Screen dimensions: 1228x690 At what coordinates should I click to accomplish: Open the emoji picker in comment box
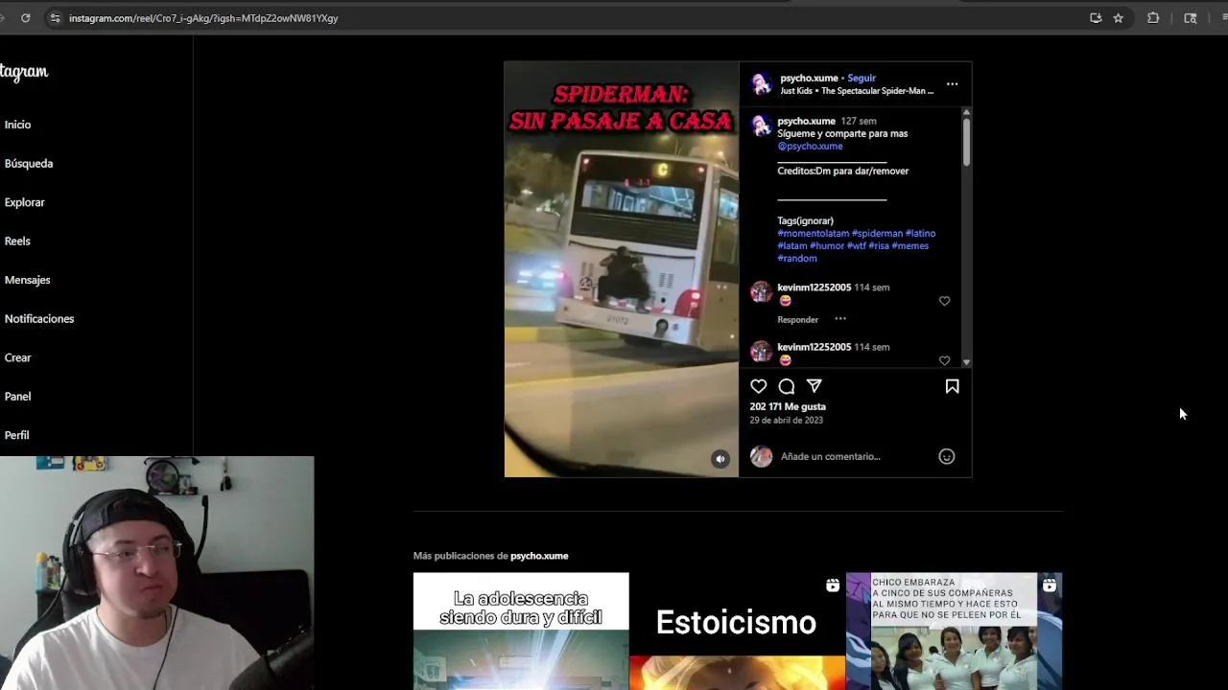tap(946, 456)
